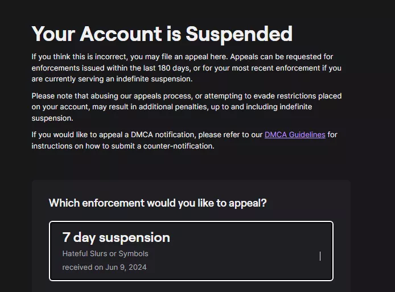Click the 'Which enforcement would you like to appeal?' heading

[158, 203]
